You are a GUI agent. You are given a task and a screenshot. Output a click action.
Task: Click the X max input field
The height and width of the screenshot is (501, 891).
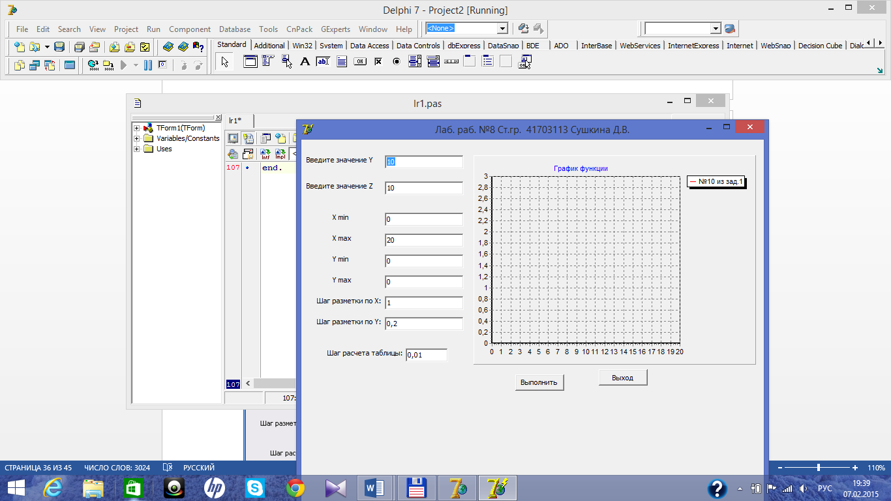click(x=424, y=240)
